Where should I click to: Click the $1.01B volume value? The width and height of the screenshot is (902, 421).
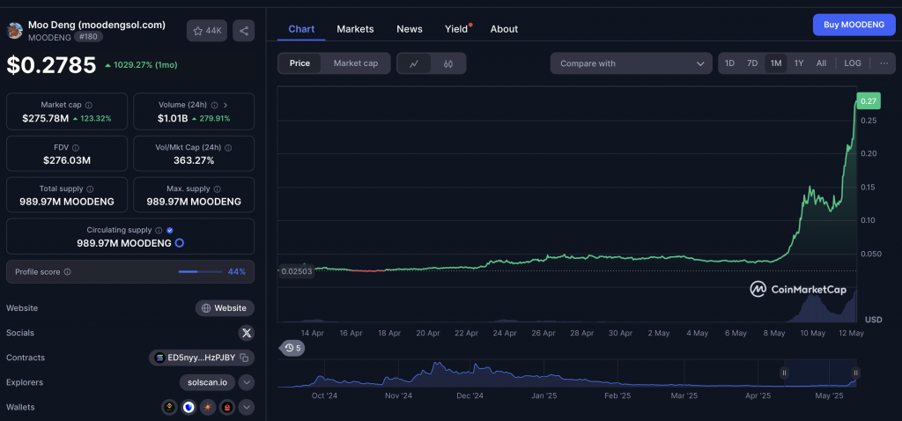(x=172, y=119)
